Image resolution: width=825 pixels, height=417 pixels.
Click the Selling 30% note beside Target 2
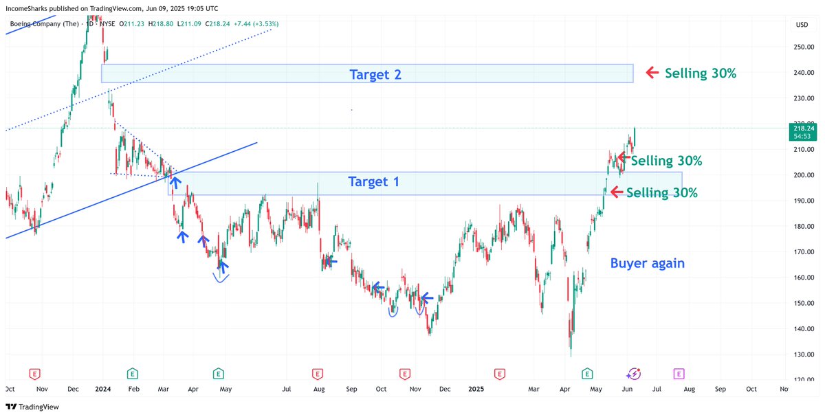(x=701, y=73)
